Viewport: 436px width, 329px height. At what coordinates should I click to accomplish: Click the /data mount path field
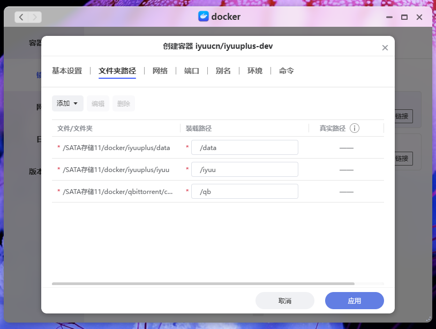(244, 148)
